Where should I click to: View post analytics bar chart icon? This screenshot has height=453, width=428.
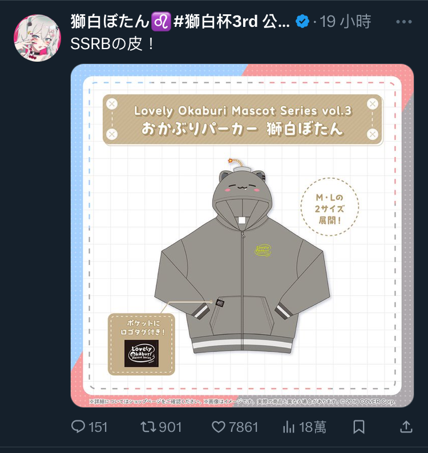[289, 427]
